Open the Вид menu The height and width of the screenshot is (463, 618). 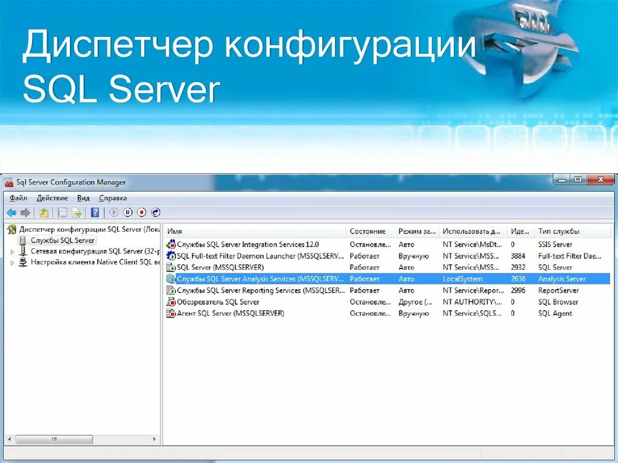point(83,198)
